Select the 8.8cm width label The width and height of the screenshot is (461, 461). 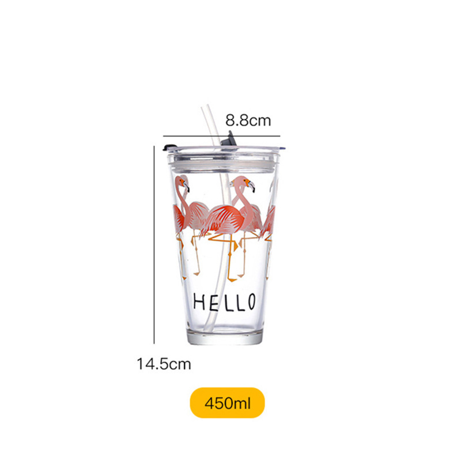pyautogui.click(x=248, y=120)
